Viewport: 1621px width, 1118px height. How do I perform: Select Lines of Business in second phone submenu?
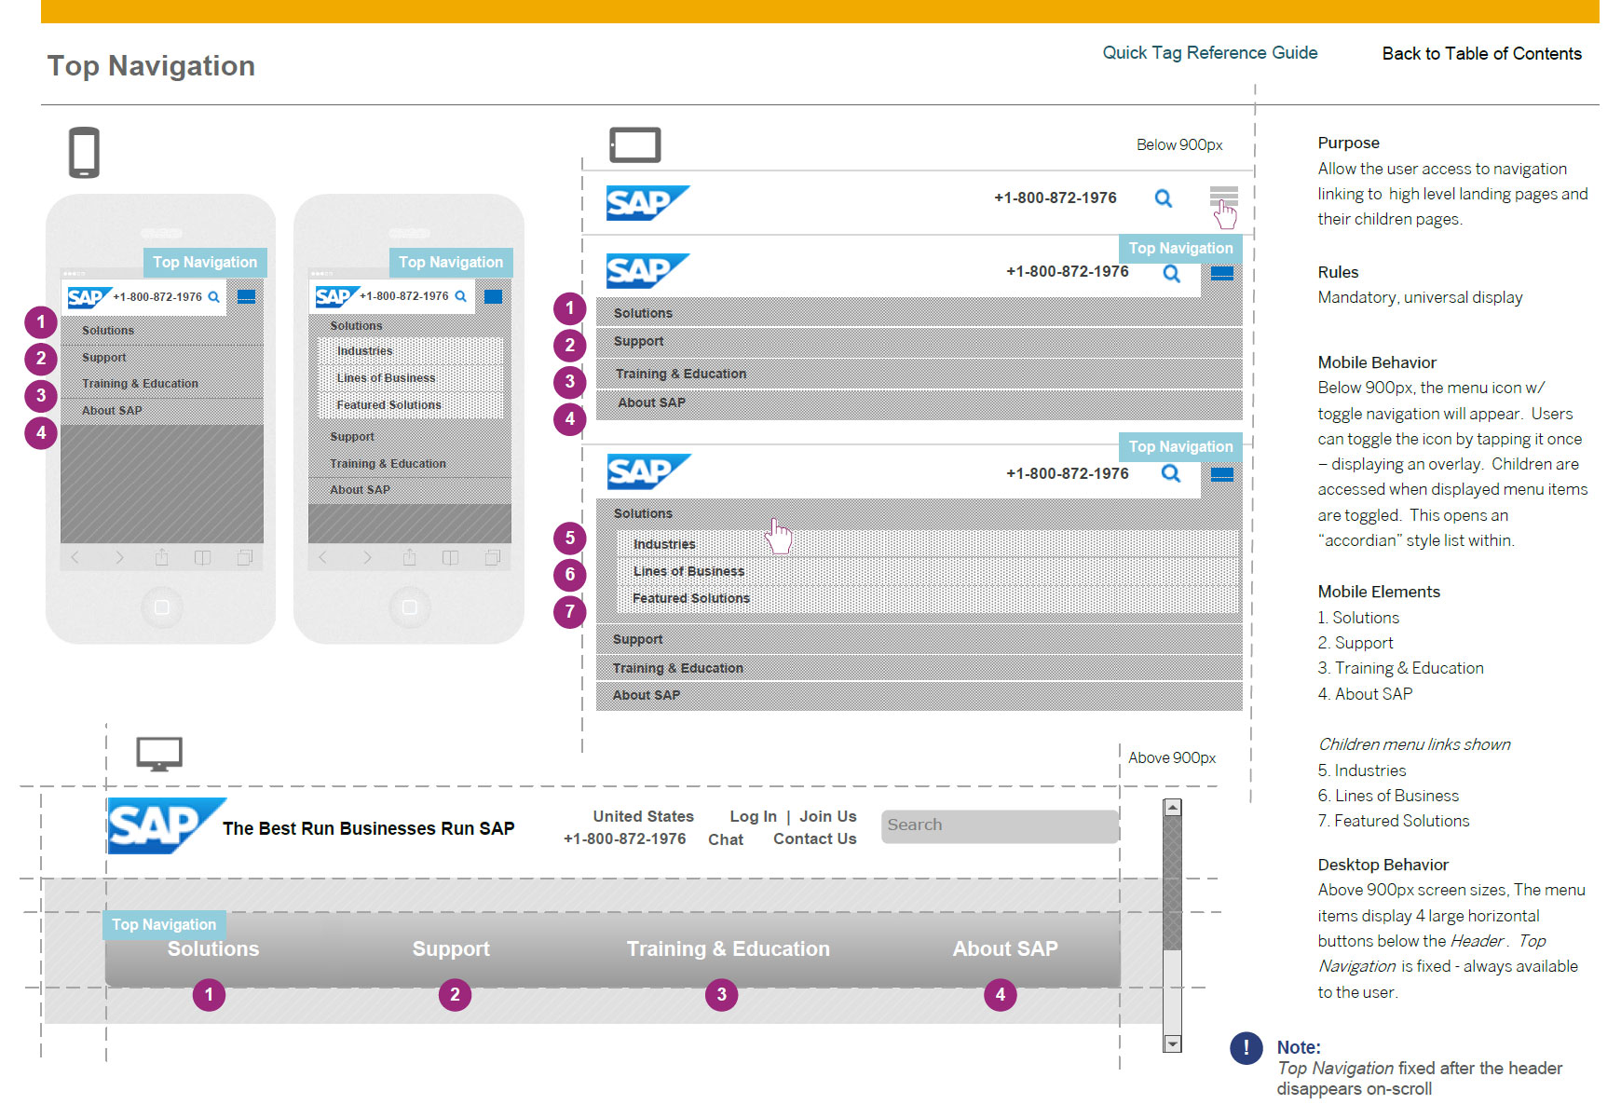coord(411,378)
